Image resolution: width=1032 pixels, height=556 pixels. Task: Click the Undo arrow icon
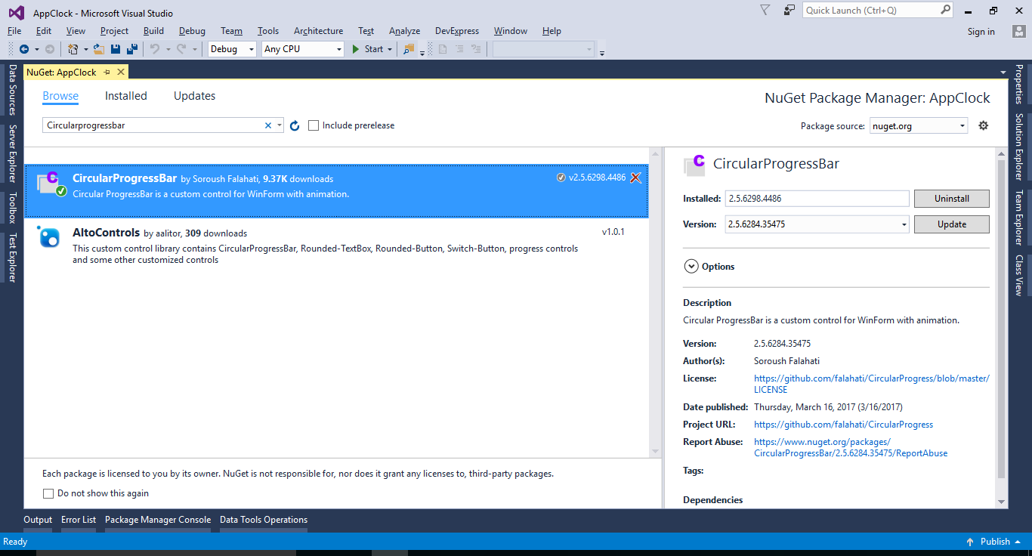click(155, 49)
